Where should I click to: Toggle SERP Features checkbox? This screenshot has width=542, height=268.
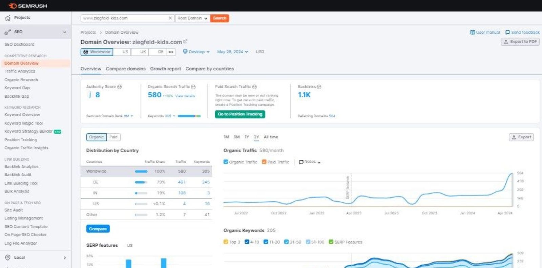331,242
